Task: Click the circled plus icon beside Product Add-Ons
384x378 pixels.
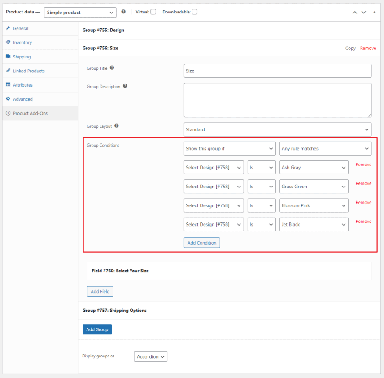Action: point(8,113)
